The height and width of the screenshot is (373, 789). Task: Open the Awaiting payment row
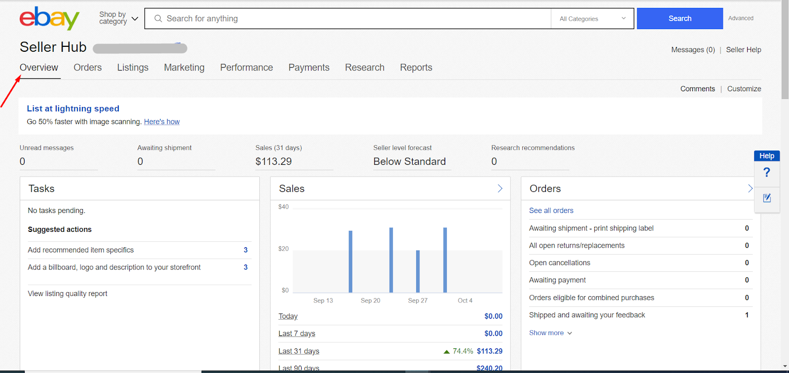641,280
